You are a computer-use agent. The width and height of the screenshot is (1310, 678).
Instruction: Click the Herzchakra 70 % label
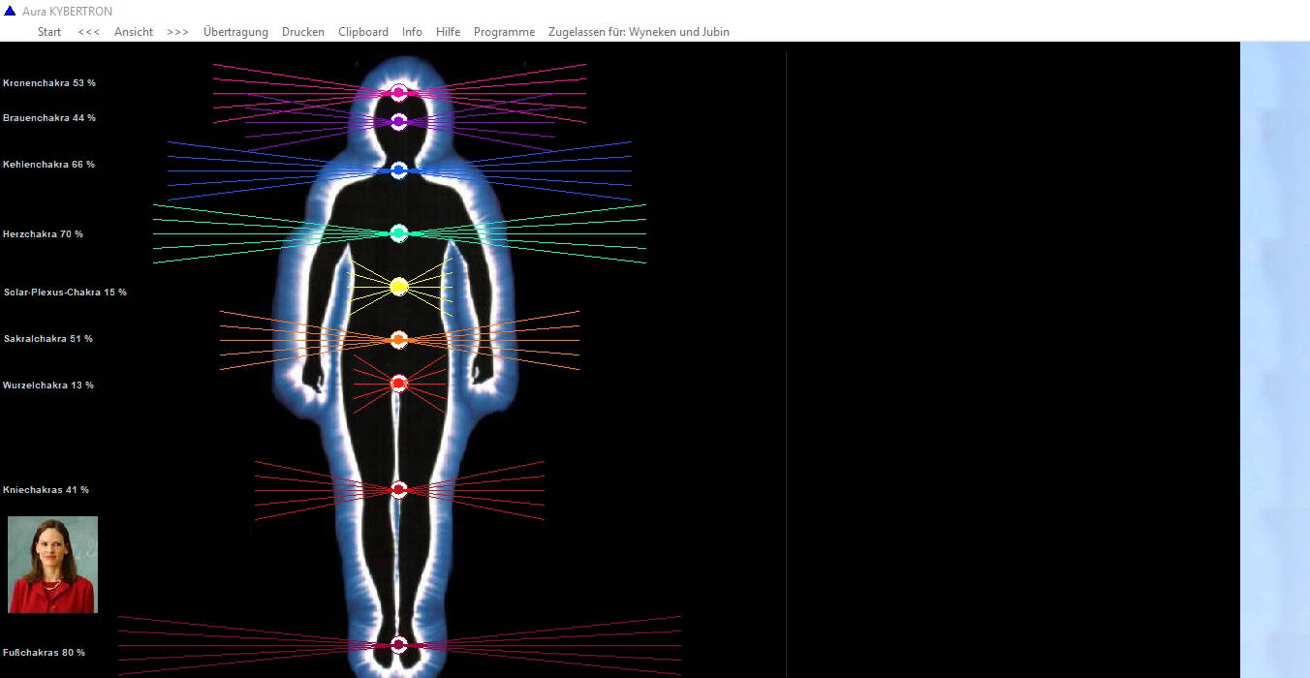44,234
